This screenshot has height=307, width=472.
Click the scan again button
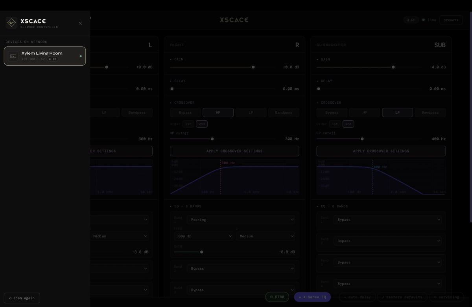22,298
